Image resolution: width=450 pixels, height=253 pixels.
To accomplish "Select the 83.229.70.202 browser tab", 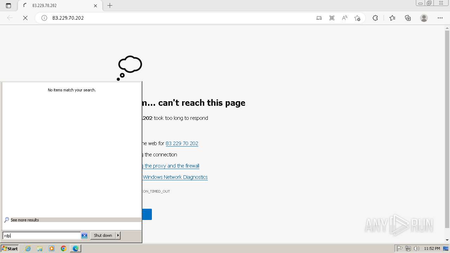I will 59,6.
